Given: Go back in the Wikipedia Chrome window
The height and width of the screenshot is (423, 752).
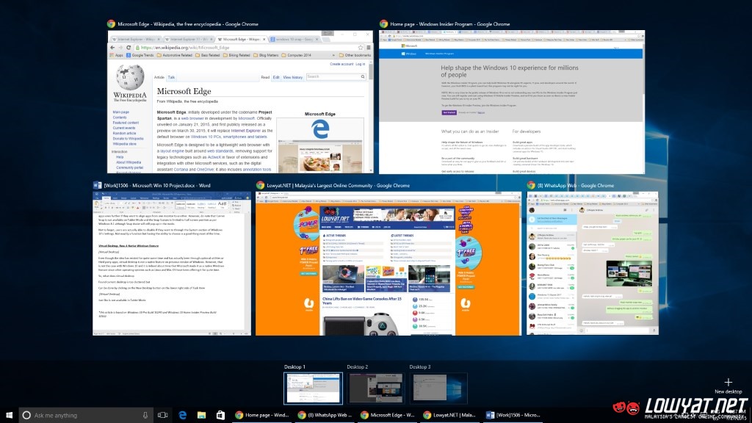Looking at the screenshot, I should coord(112,48).
